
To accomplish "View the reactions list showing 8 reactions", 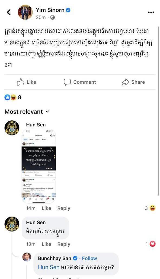I will point(13,97).
